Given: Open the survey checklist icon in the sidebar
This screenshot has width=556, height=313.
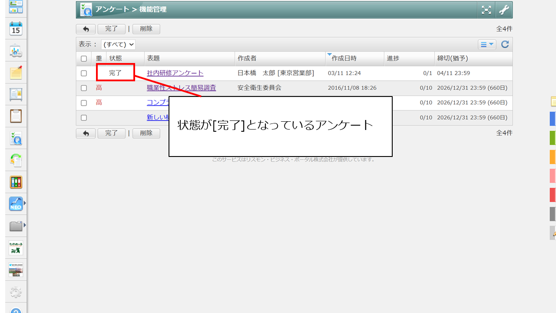Looking at the screenshot, I should [16, 138].
